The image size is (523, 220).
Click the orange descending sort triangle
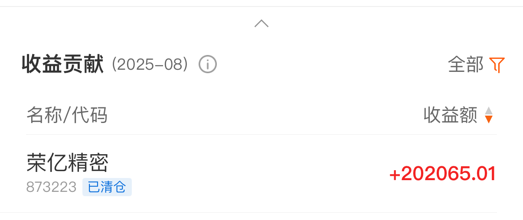489,119
